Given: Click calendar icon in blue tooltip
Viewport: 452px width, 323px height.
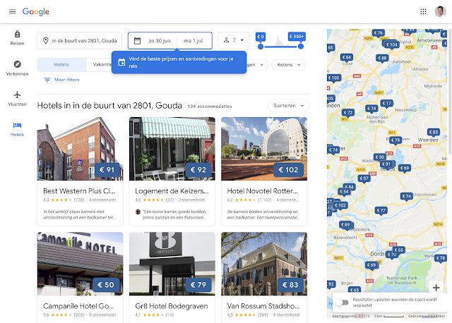Looking at the screenshot, I should (121, 62).
